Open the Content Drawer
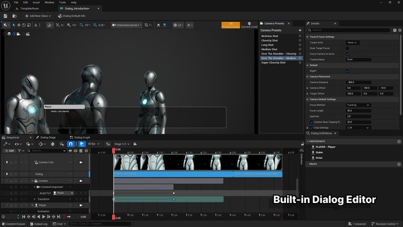The width and height of the screenshot is (403, 227). click(14, 224)
